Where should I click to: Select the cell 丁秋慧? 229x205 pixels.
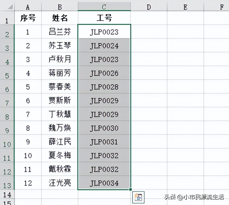coord(60,114)
